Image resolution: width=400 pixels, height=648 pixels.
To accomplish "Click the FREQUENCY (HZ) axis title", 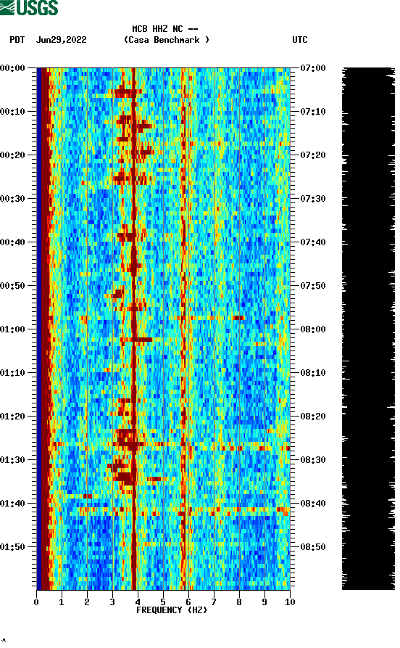I will pyautogui.click(x=172, y=610).
